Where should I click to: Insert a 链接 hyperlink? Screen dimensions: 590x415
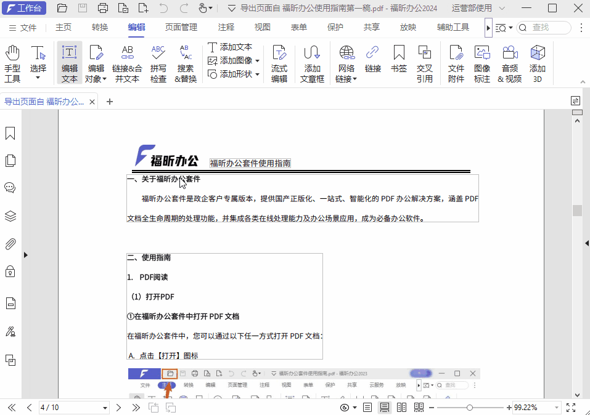(x=372, y=62)
